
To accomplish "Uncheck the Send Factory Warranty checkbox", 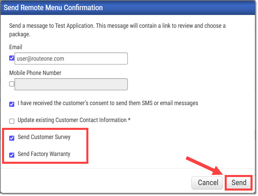I will click(12, 155).
